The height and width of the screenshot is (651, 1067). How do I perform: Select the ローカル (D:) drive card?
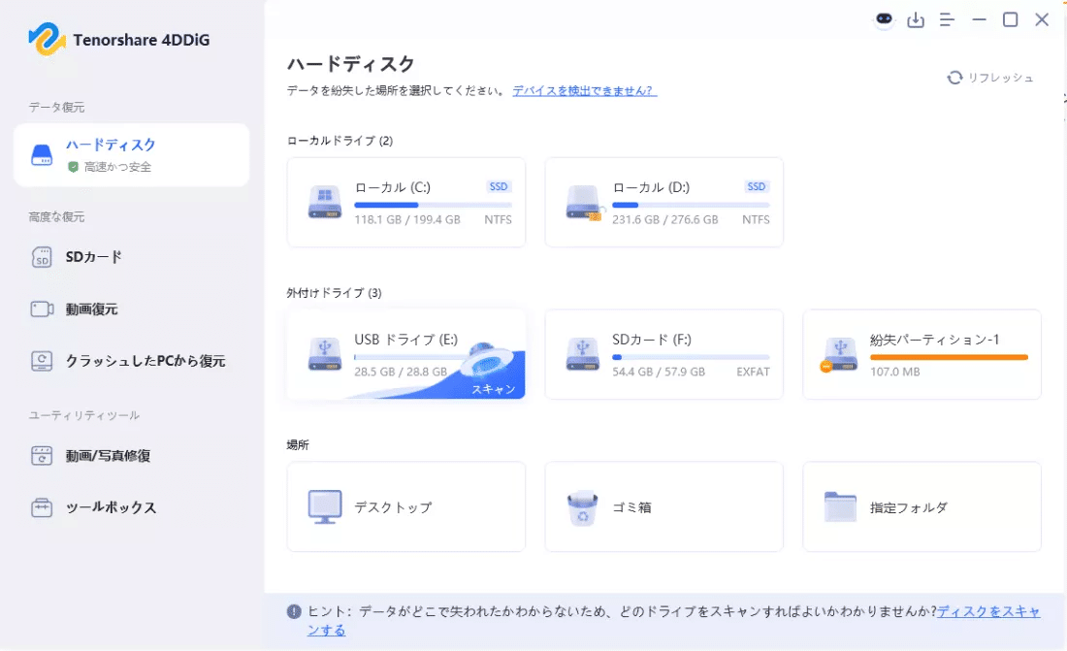[663, 202]
